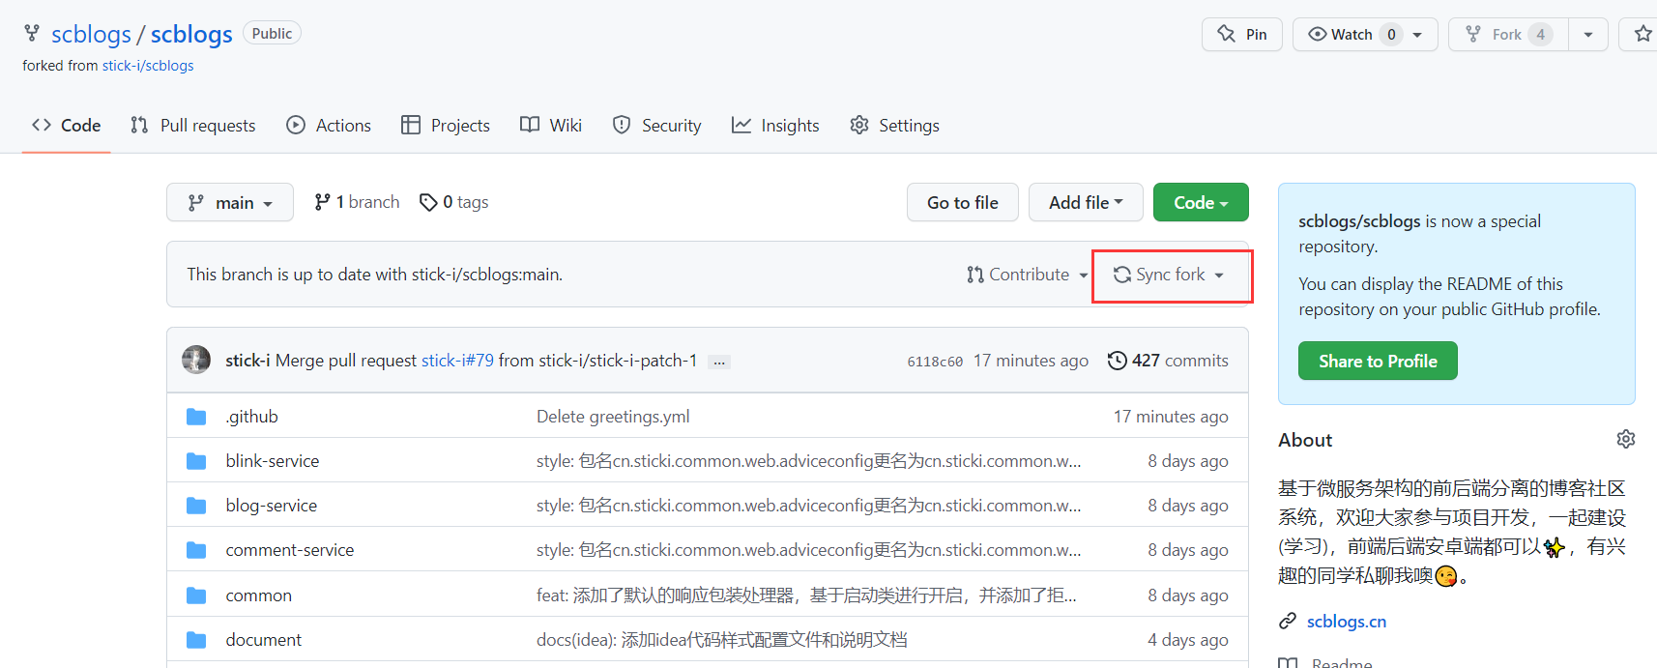Switch to the Code tab

(67, 125)
